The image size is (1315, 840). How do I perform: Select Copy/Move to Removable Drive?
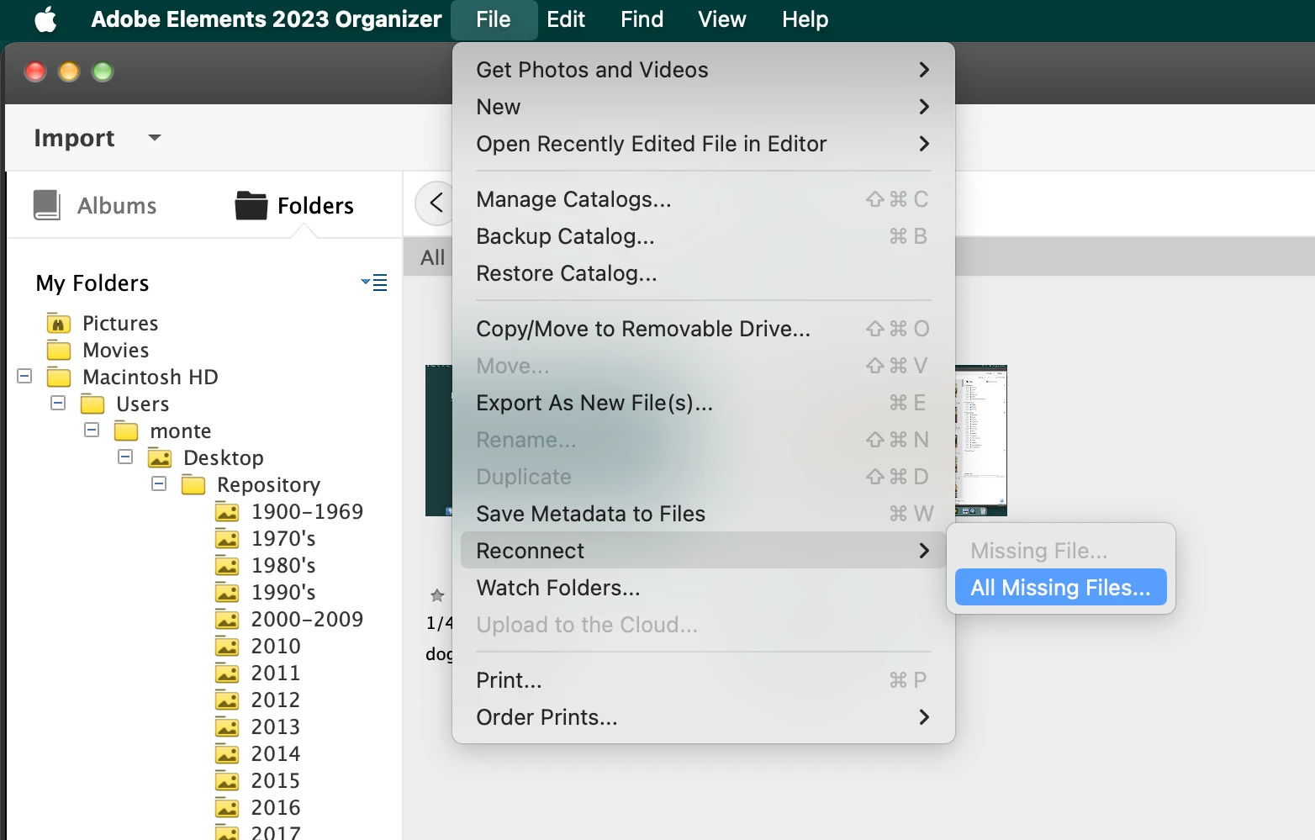703,329
